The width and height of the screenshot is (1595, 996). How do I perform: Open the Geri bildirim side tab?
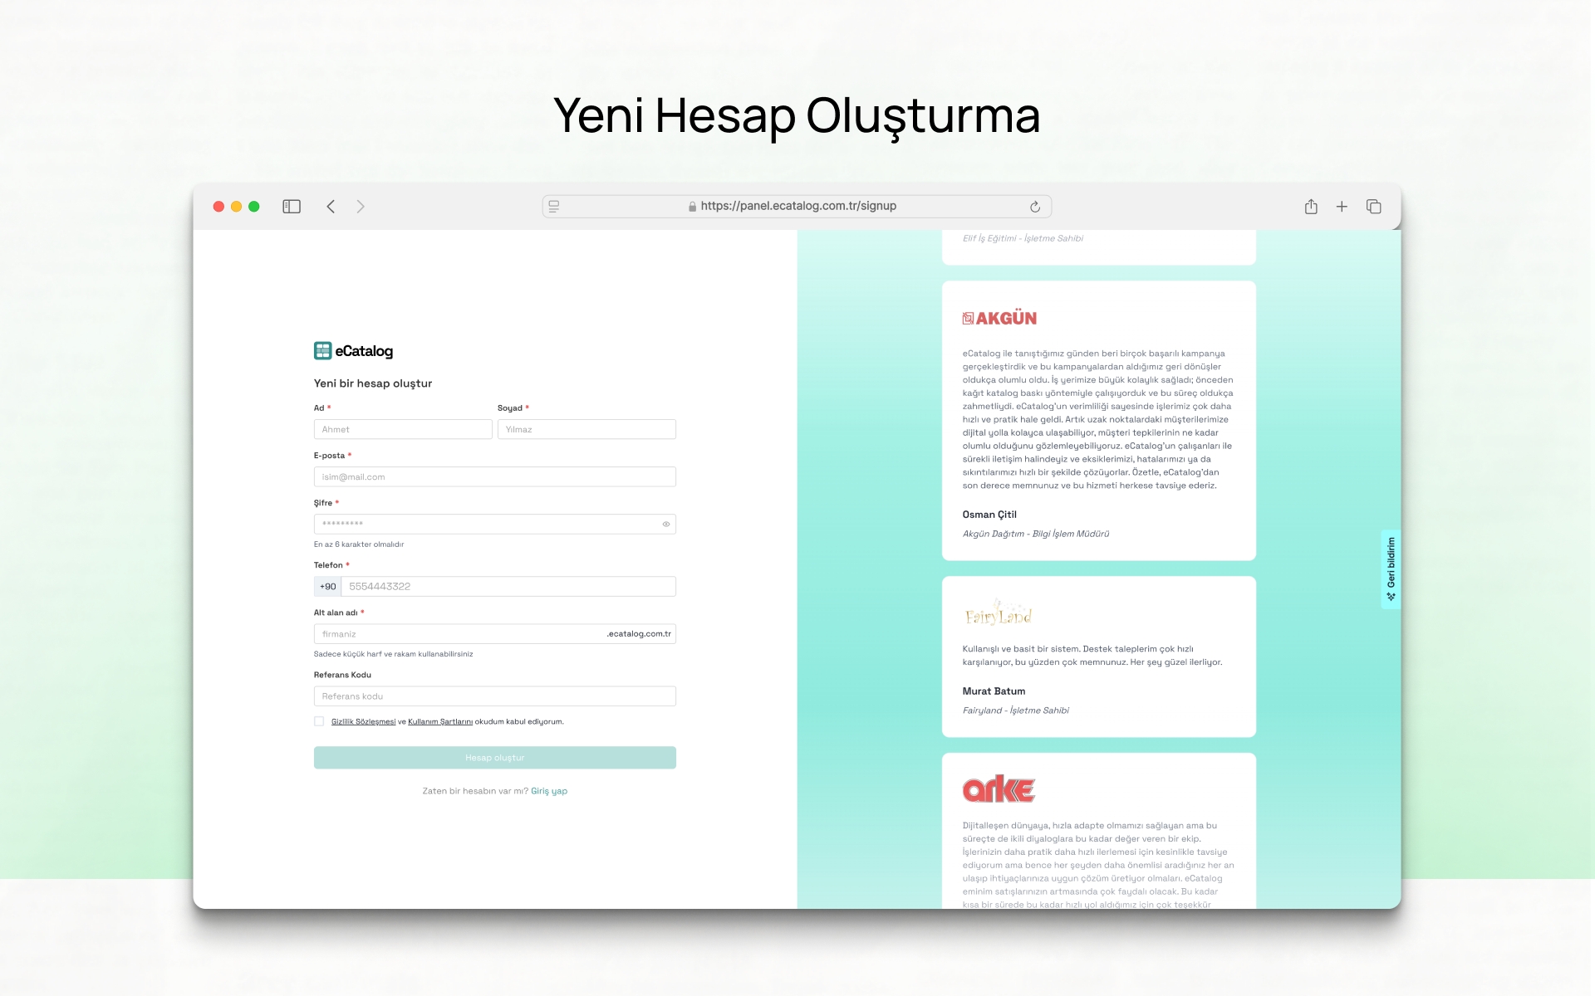click(1391, 569)
